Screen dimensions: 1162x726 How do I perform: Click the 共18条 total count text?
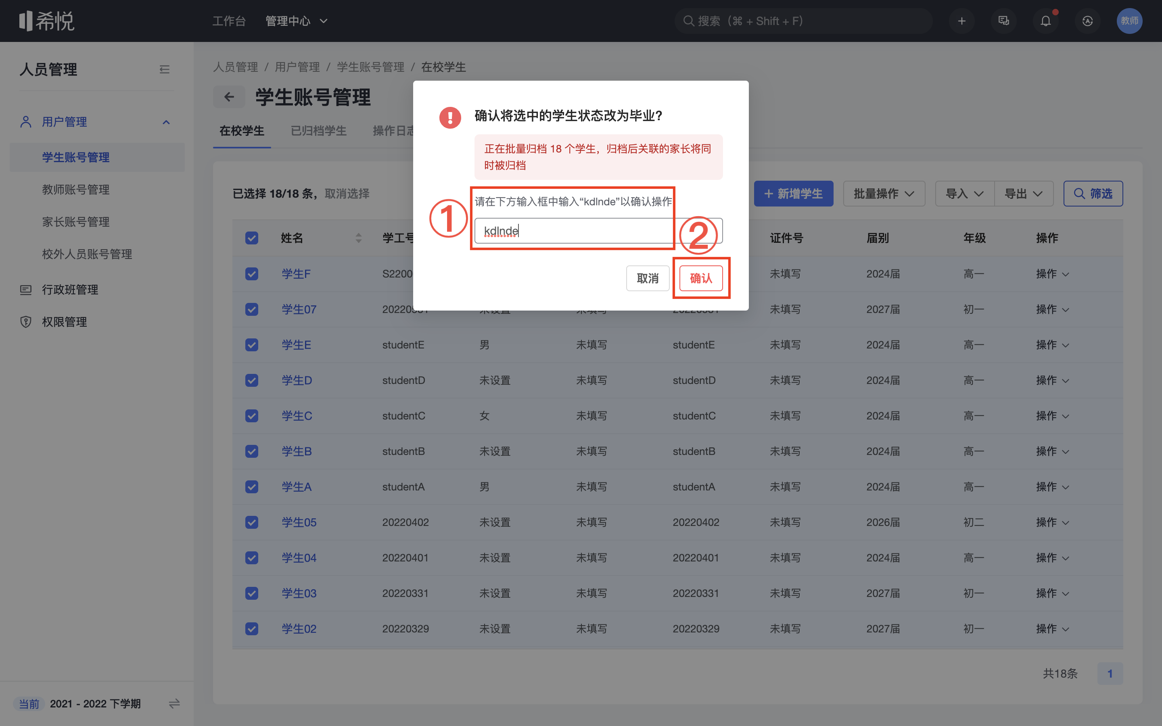coord(1060,674)
